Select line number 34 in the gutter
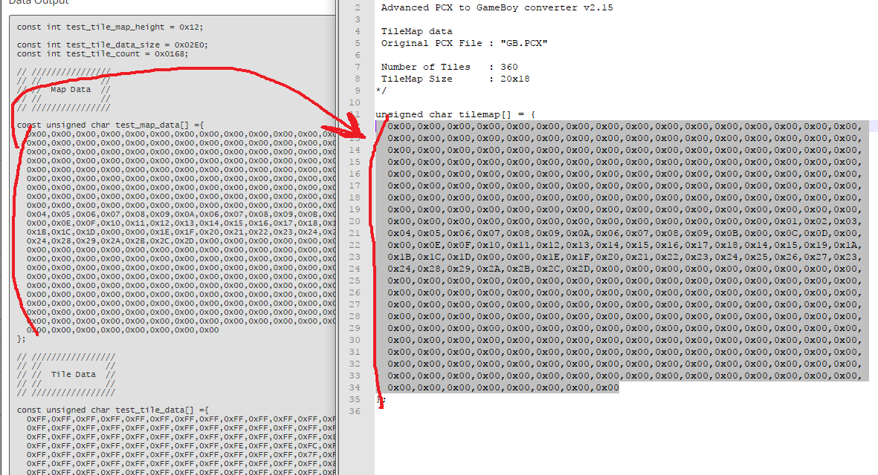This screenshot has height=475, width=878. click(x=355, y=387)
